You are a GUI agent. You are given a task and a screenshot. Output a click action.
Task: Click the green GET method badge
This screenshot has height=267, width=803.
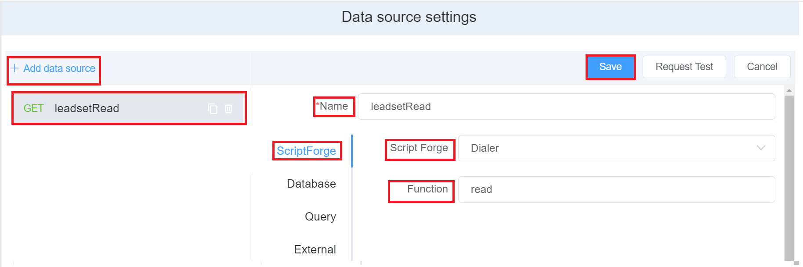(34, 108)
